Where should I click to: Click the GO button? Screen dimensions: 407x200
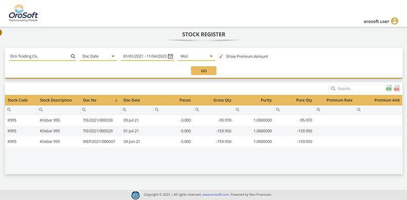(204, 71)
